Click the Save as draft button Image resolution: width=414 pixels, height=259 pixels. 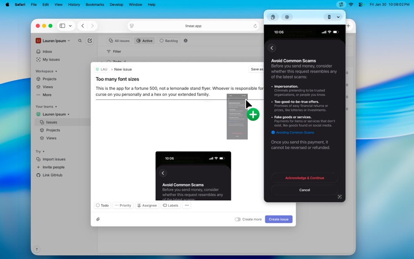(256, 69)
